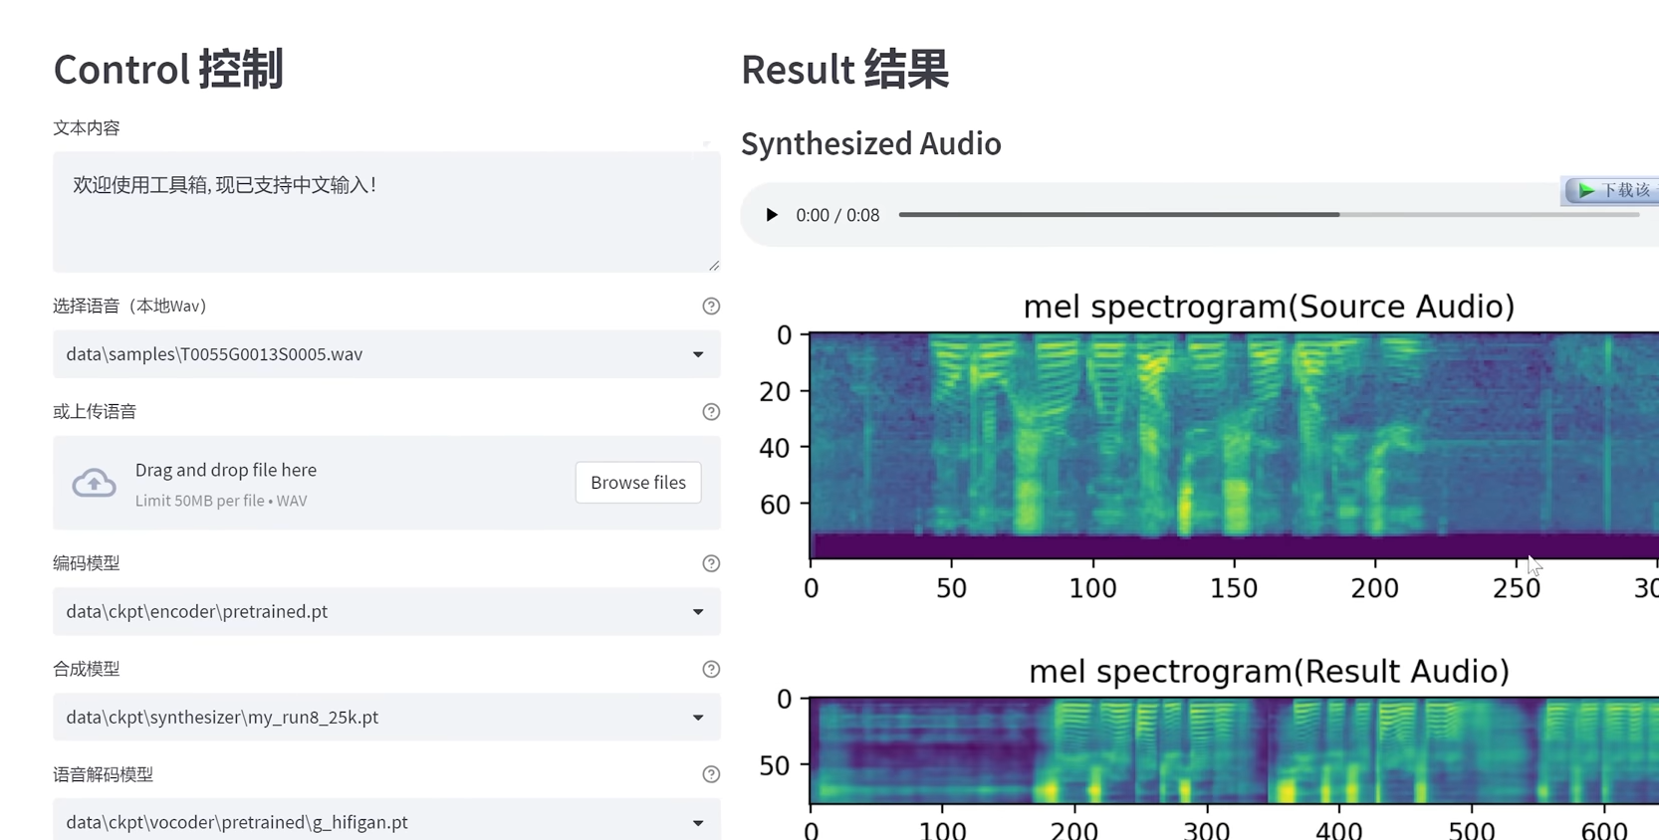
Task: Open help icon for 选择语音 field
Action: pyautogui.click(x=711, y=307)
